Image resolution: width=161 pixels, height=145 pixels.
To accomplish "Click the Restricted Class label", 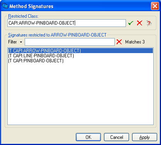I will pyautogui.click(x=23, y=16).
